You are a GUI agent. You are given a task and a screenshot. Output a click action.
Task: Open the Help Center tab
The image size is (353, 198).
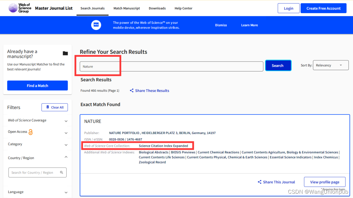pos(183,8)
